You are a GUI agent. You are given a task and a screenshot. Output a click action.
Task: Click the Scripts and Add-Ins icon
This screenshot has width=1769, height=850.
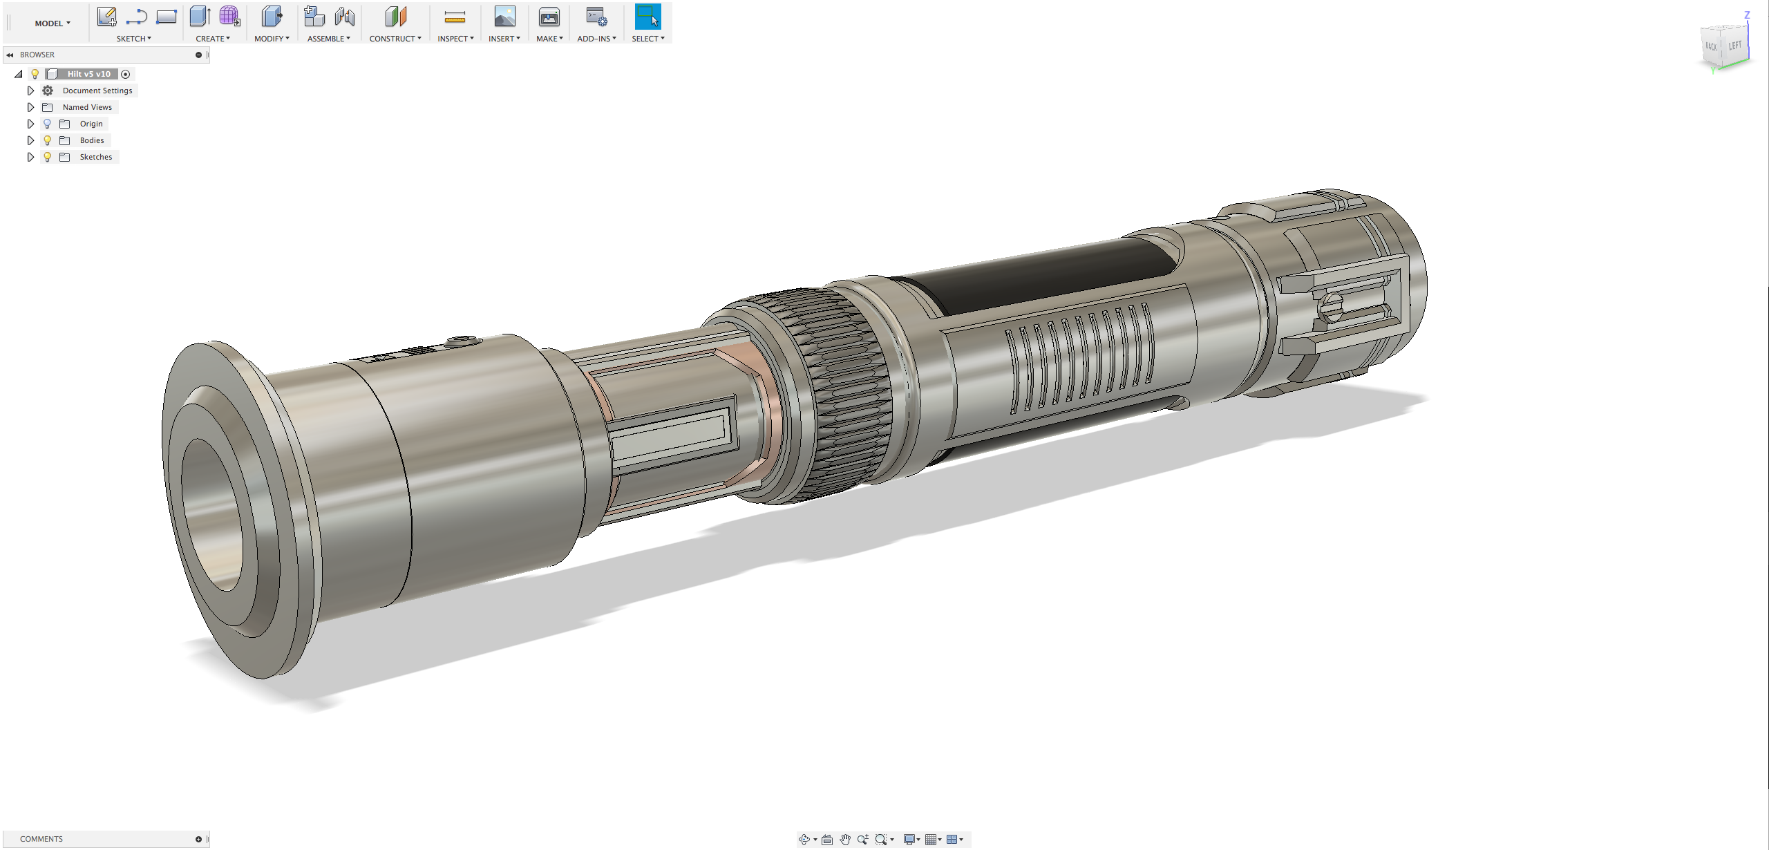596,17
